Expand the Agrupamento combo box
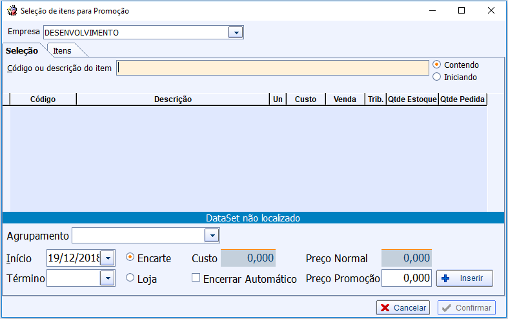This screenshot has width=508, height=319. click(x=212, y=236)
